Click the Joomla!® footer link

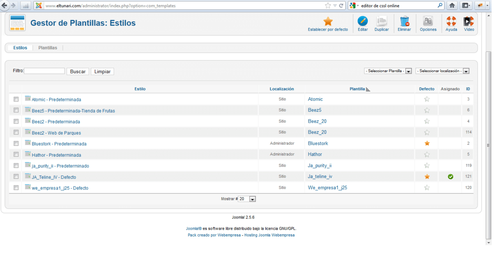click(194, 228)
